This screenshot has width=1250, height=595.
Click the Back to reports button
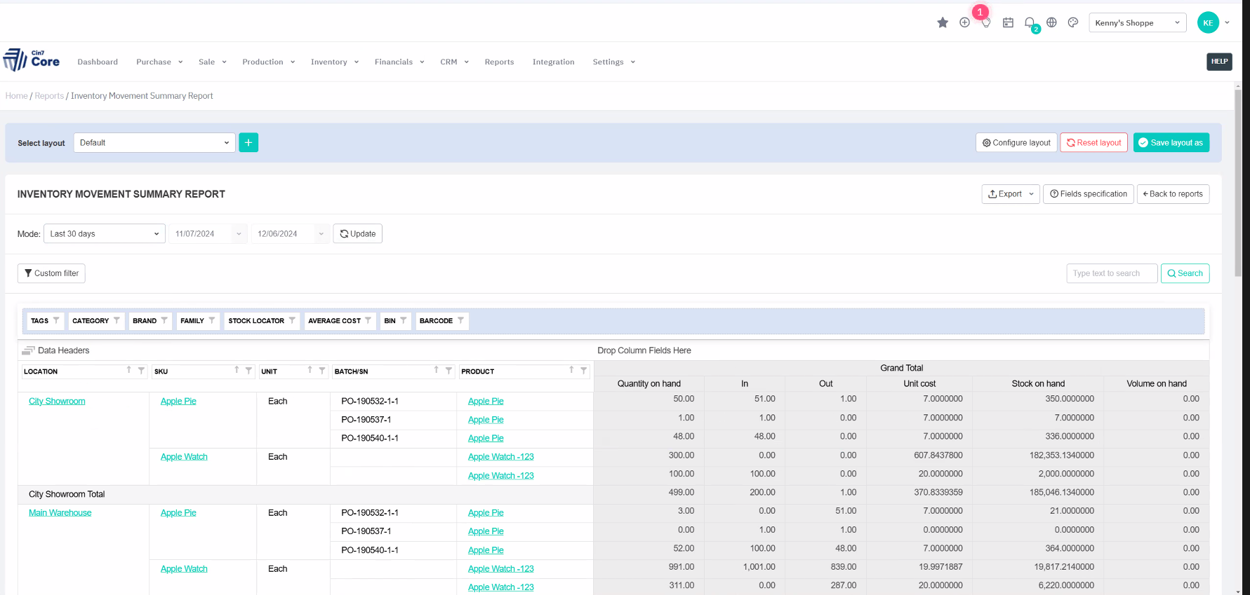click(x=1172, y=194)
